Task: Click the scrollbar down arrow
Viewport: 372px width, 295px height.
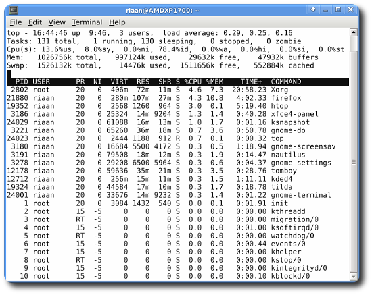Action: [x=354, y=276]
